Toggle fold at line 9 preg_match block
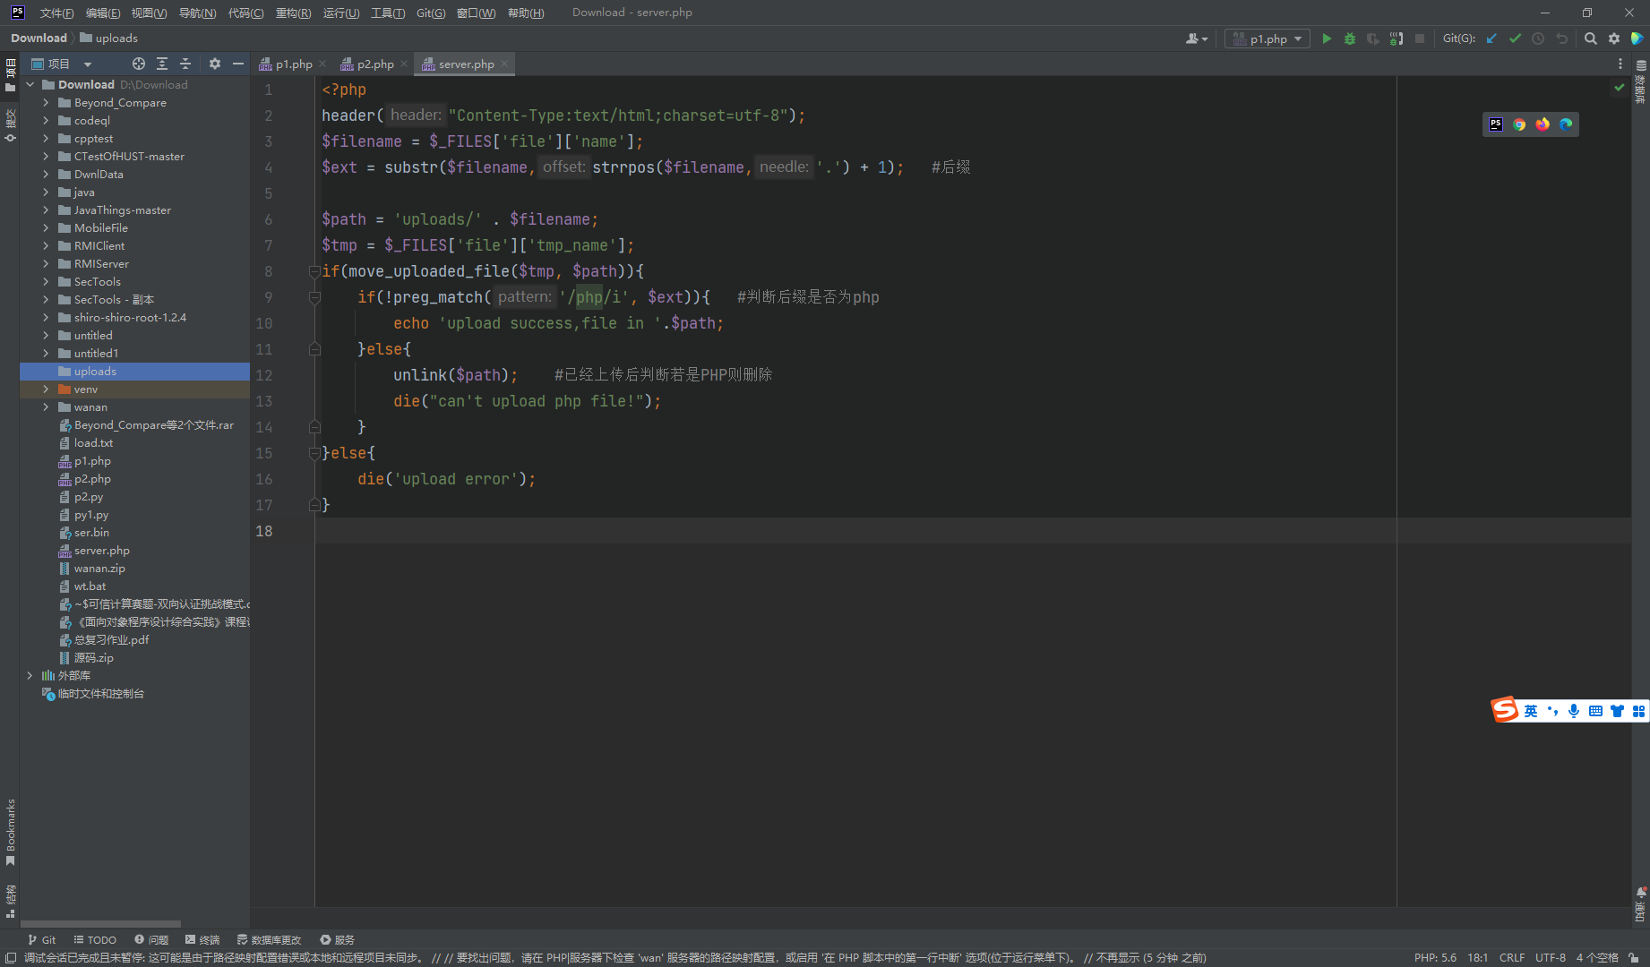This screenshot has width=1650, height=967. pyautogui.click(x=314, y=297)
